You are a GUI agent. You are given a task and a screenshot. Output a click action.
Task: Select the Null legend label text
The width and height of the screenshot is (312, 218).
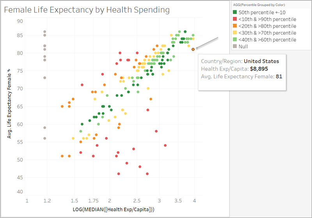point(243,46)
